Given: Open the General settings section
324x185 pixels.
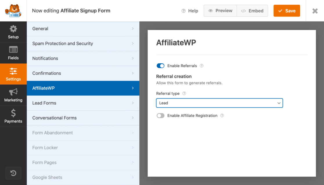Looking at the screenshot, I should [83, 29].
